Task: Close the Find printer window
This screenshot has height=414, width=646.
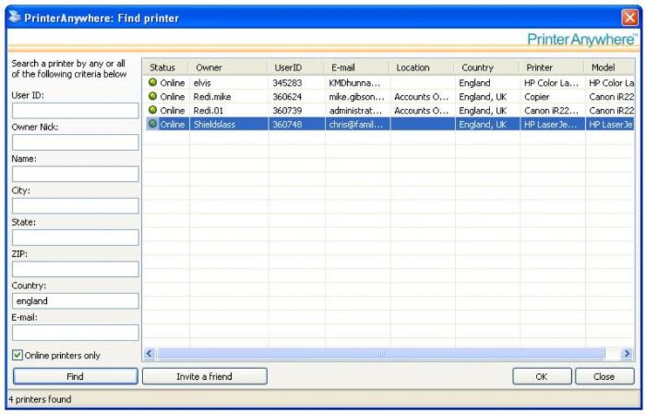Action: (x=629, y=18)
